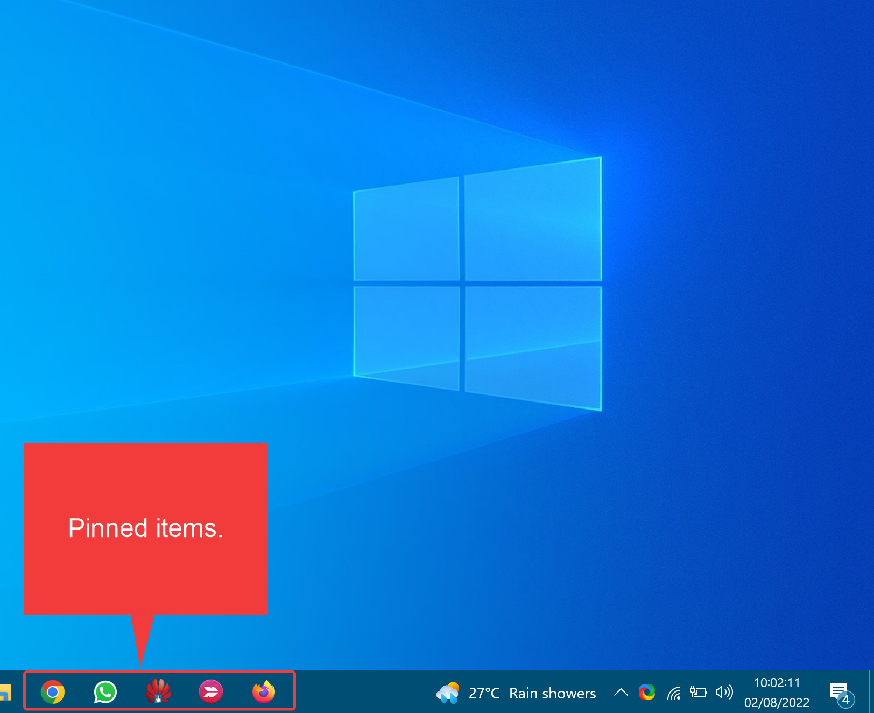Click the red "Pinned items." callout
874x713 pixels.
(x=145, y=528)
